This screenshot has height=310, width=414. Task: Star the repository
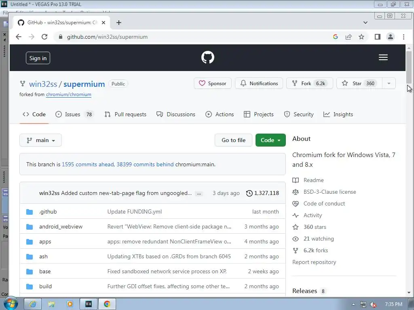click(x=359, y=83)
